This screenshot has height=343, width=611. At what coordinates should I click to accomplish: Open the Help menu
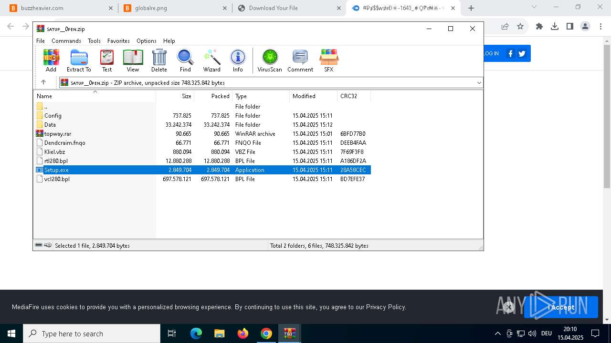point(169,41)
